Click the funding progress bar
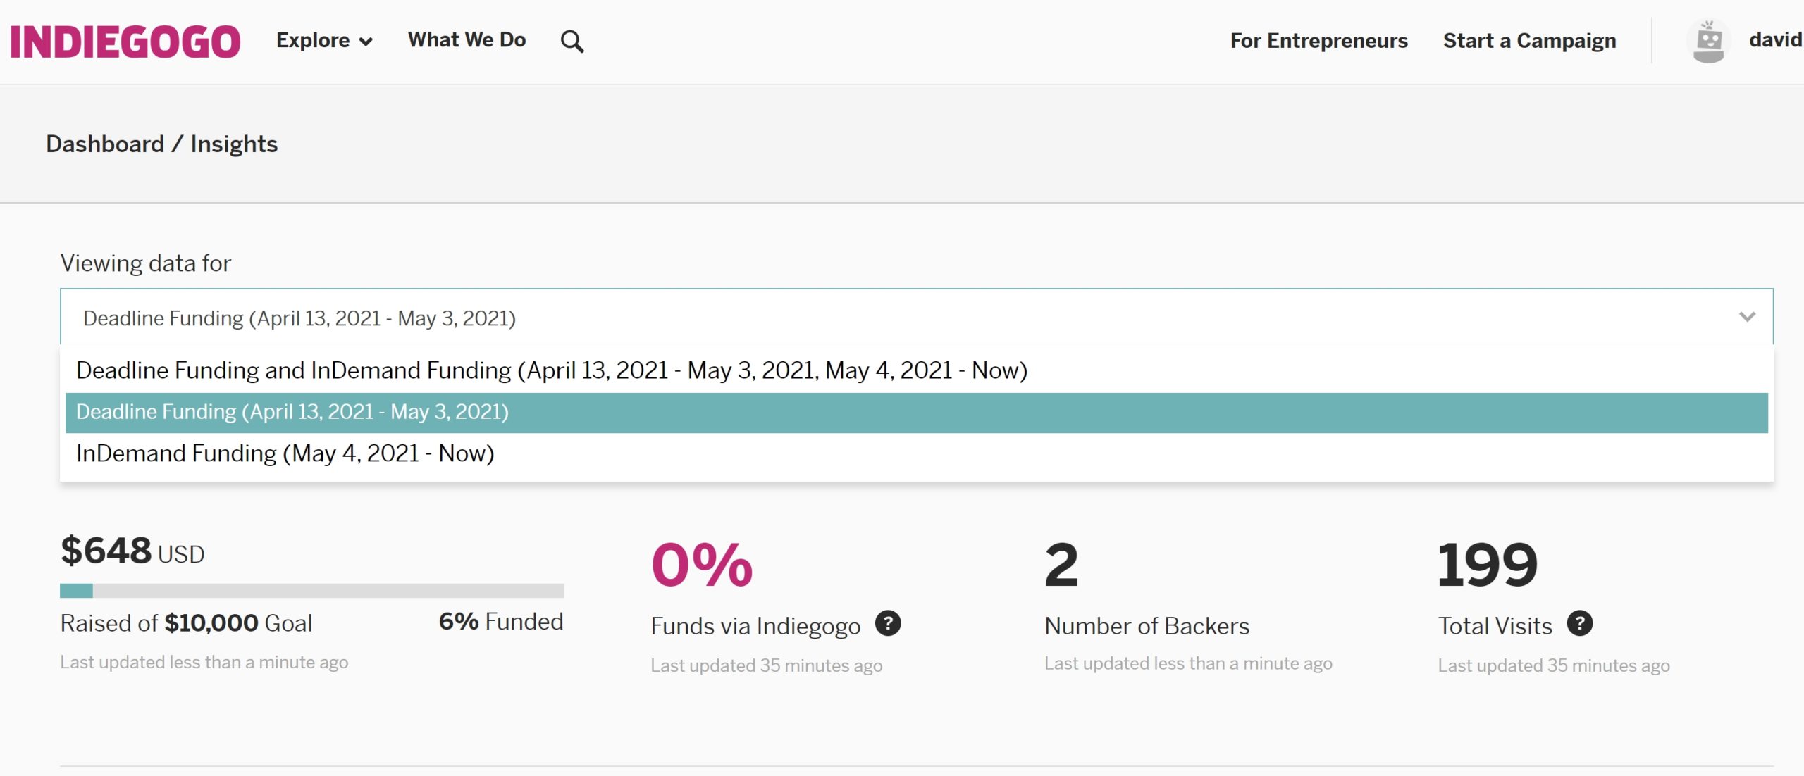Image resolution: width=1804 pixels, height=776 pixels. pyautogui.click(x=311, y=590)
